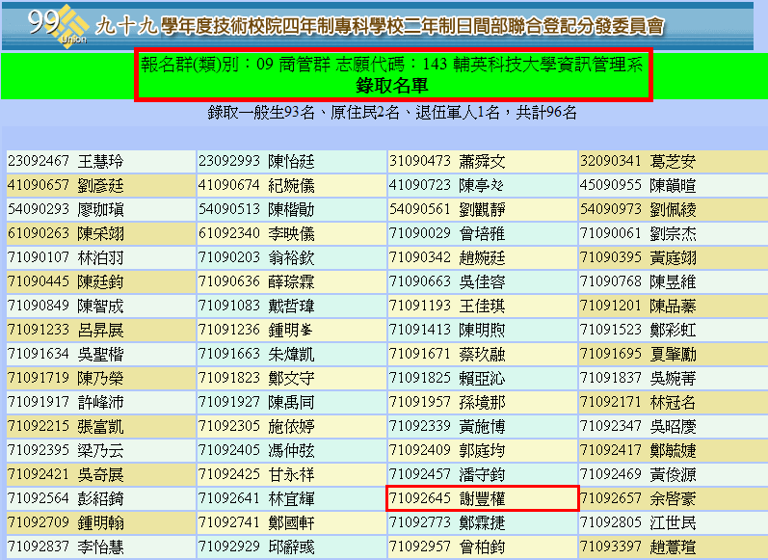Click the entry with ID 61090263
The height and width of the screenshot is (560, 768).
click(x=101, y=233)
